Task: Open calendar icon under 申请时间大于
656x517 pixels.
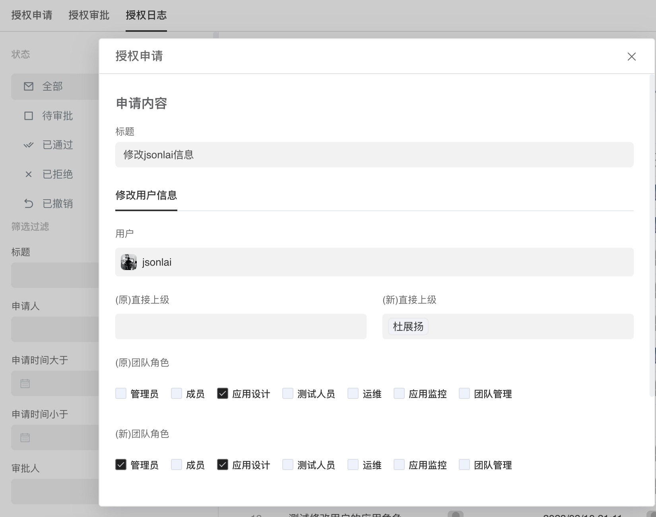Action: click(x=25, y=384)
